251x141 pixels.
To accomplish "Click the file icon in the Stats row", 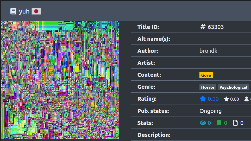I will click(x=235, y=123).
